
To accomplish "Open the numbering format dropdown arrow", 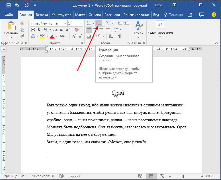I will pos(103,23).
